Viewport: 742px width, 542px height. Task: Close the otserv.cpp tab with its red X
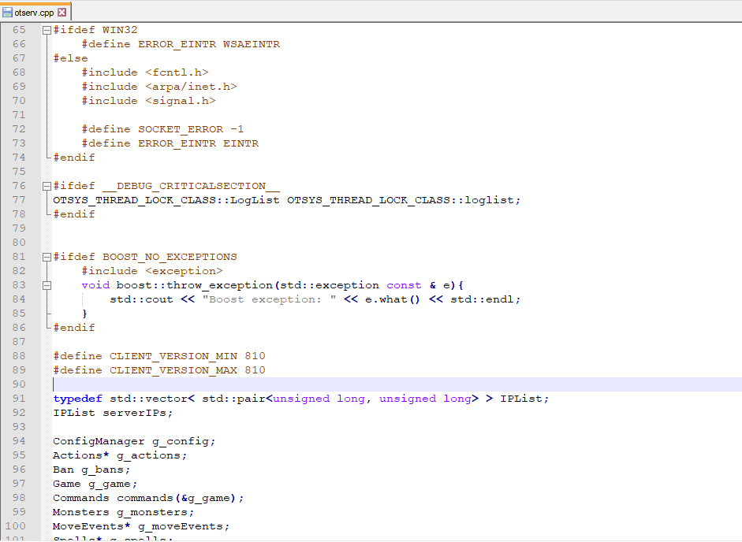(x=62, y=13)
